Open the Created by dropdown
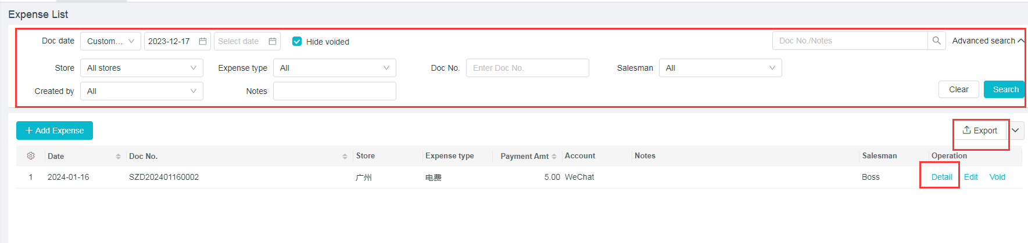The image size is (1028, 243). pyautogui.click(x=141, y=91)
